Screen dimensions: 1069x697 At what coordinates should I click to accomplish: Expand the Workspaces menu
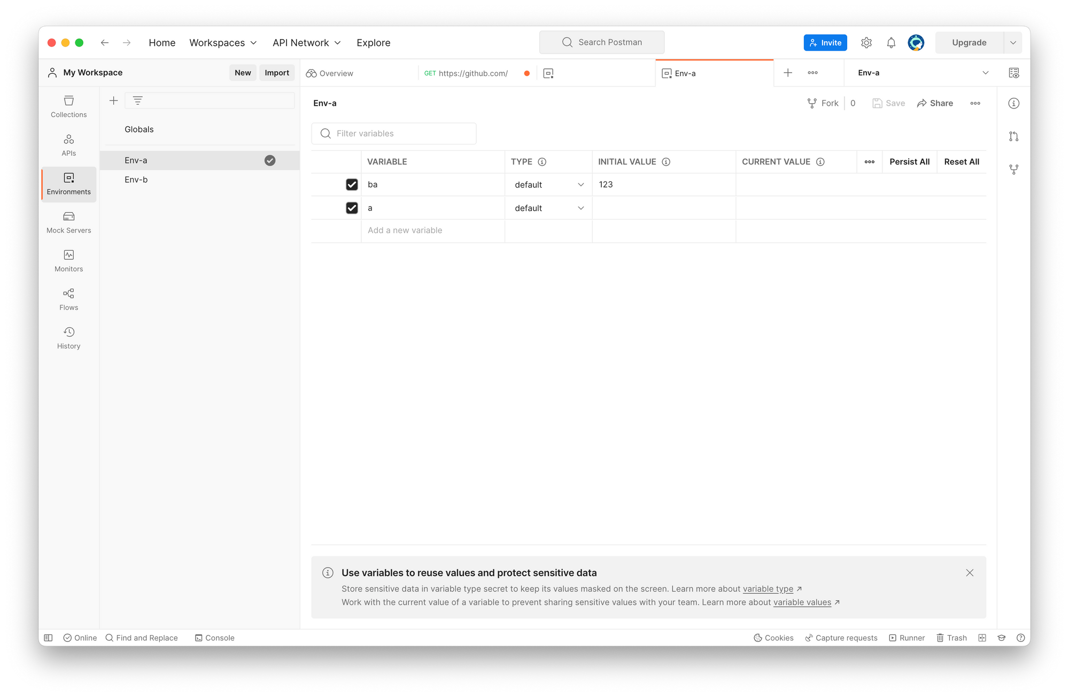click(222, 42)
